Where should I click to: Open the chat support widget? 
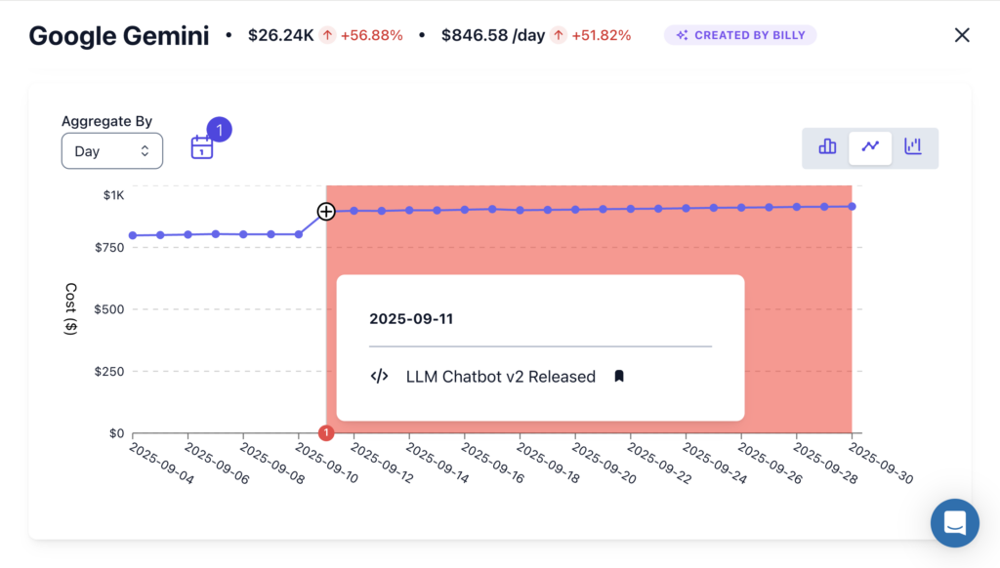coord(954,523)
